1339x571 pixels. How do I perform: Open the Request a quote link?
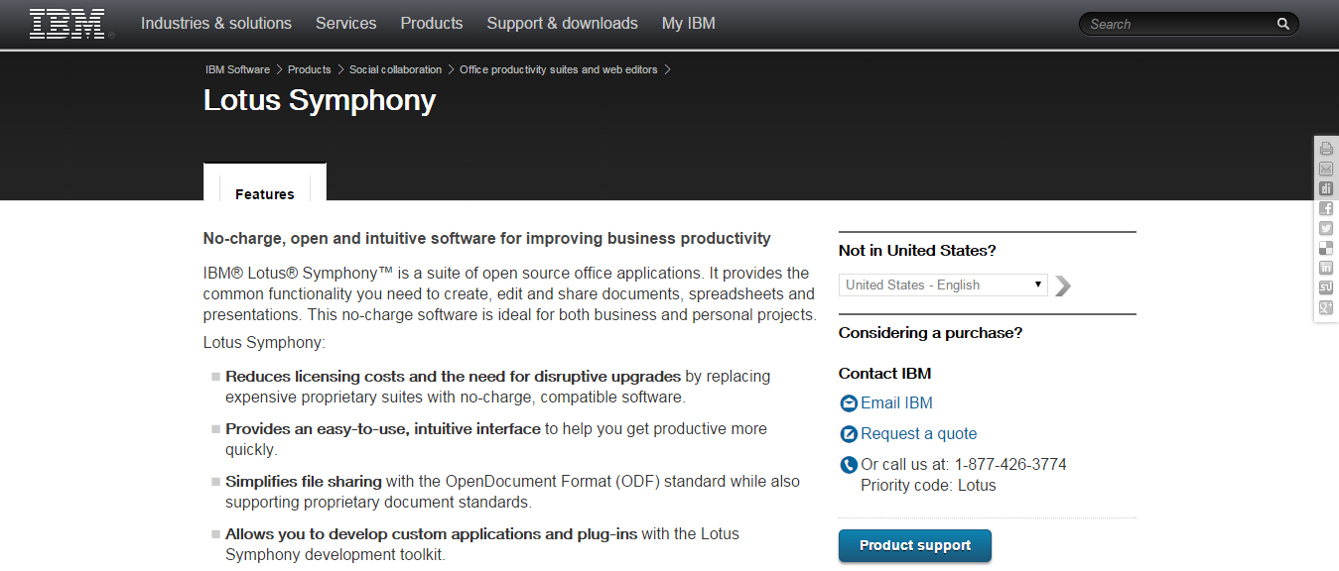click(x=919, y=434)
